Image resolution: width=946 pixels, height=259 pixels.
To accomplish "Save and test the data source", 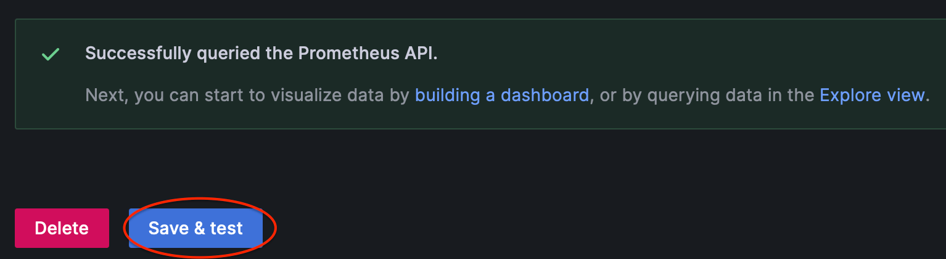I will tap(195, 228).
